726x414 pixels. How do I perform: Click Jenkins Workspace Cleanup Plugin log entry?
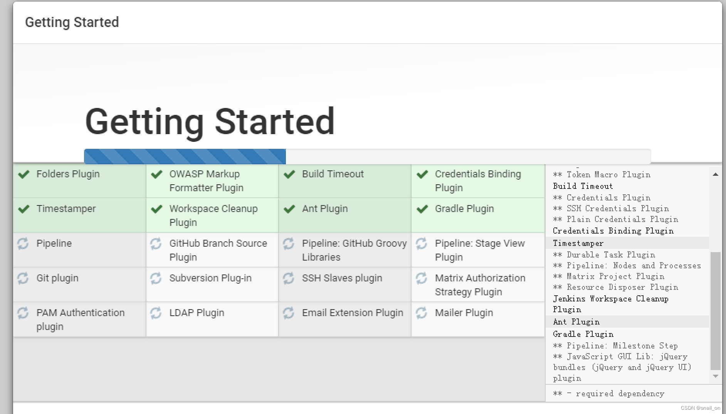pos(611,304)
